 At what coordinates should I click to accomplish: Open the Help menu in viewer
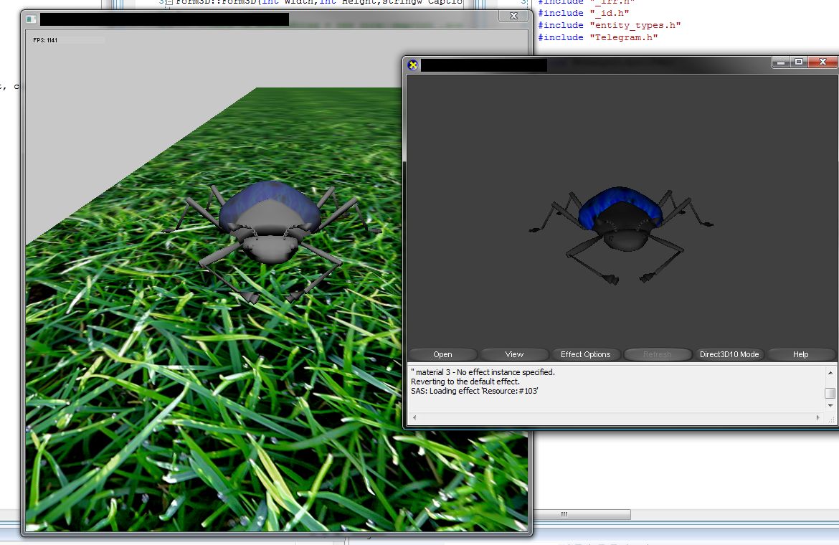[x=800, y=354]
